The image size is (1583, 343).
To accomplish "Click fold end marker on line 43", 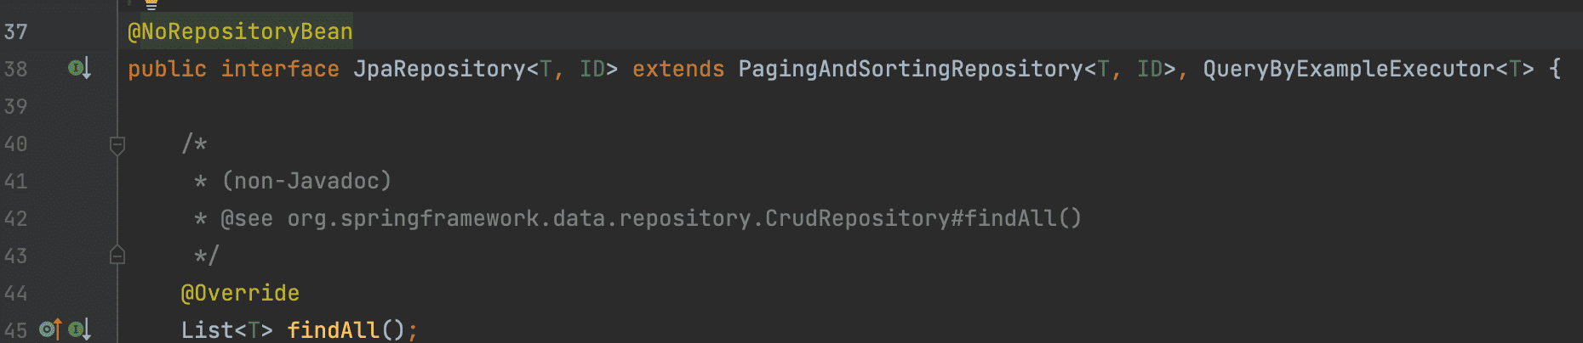I will tap(117, 255).
